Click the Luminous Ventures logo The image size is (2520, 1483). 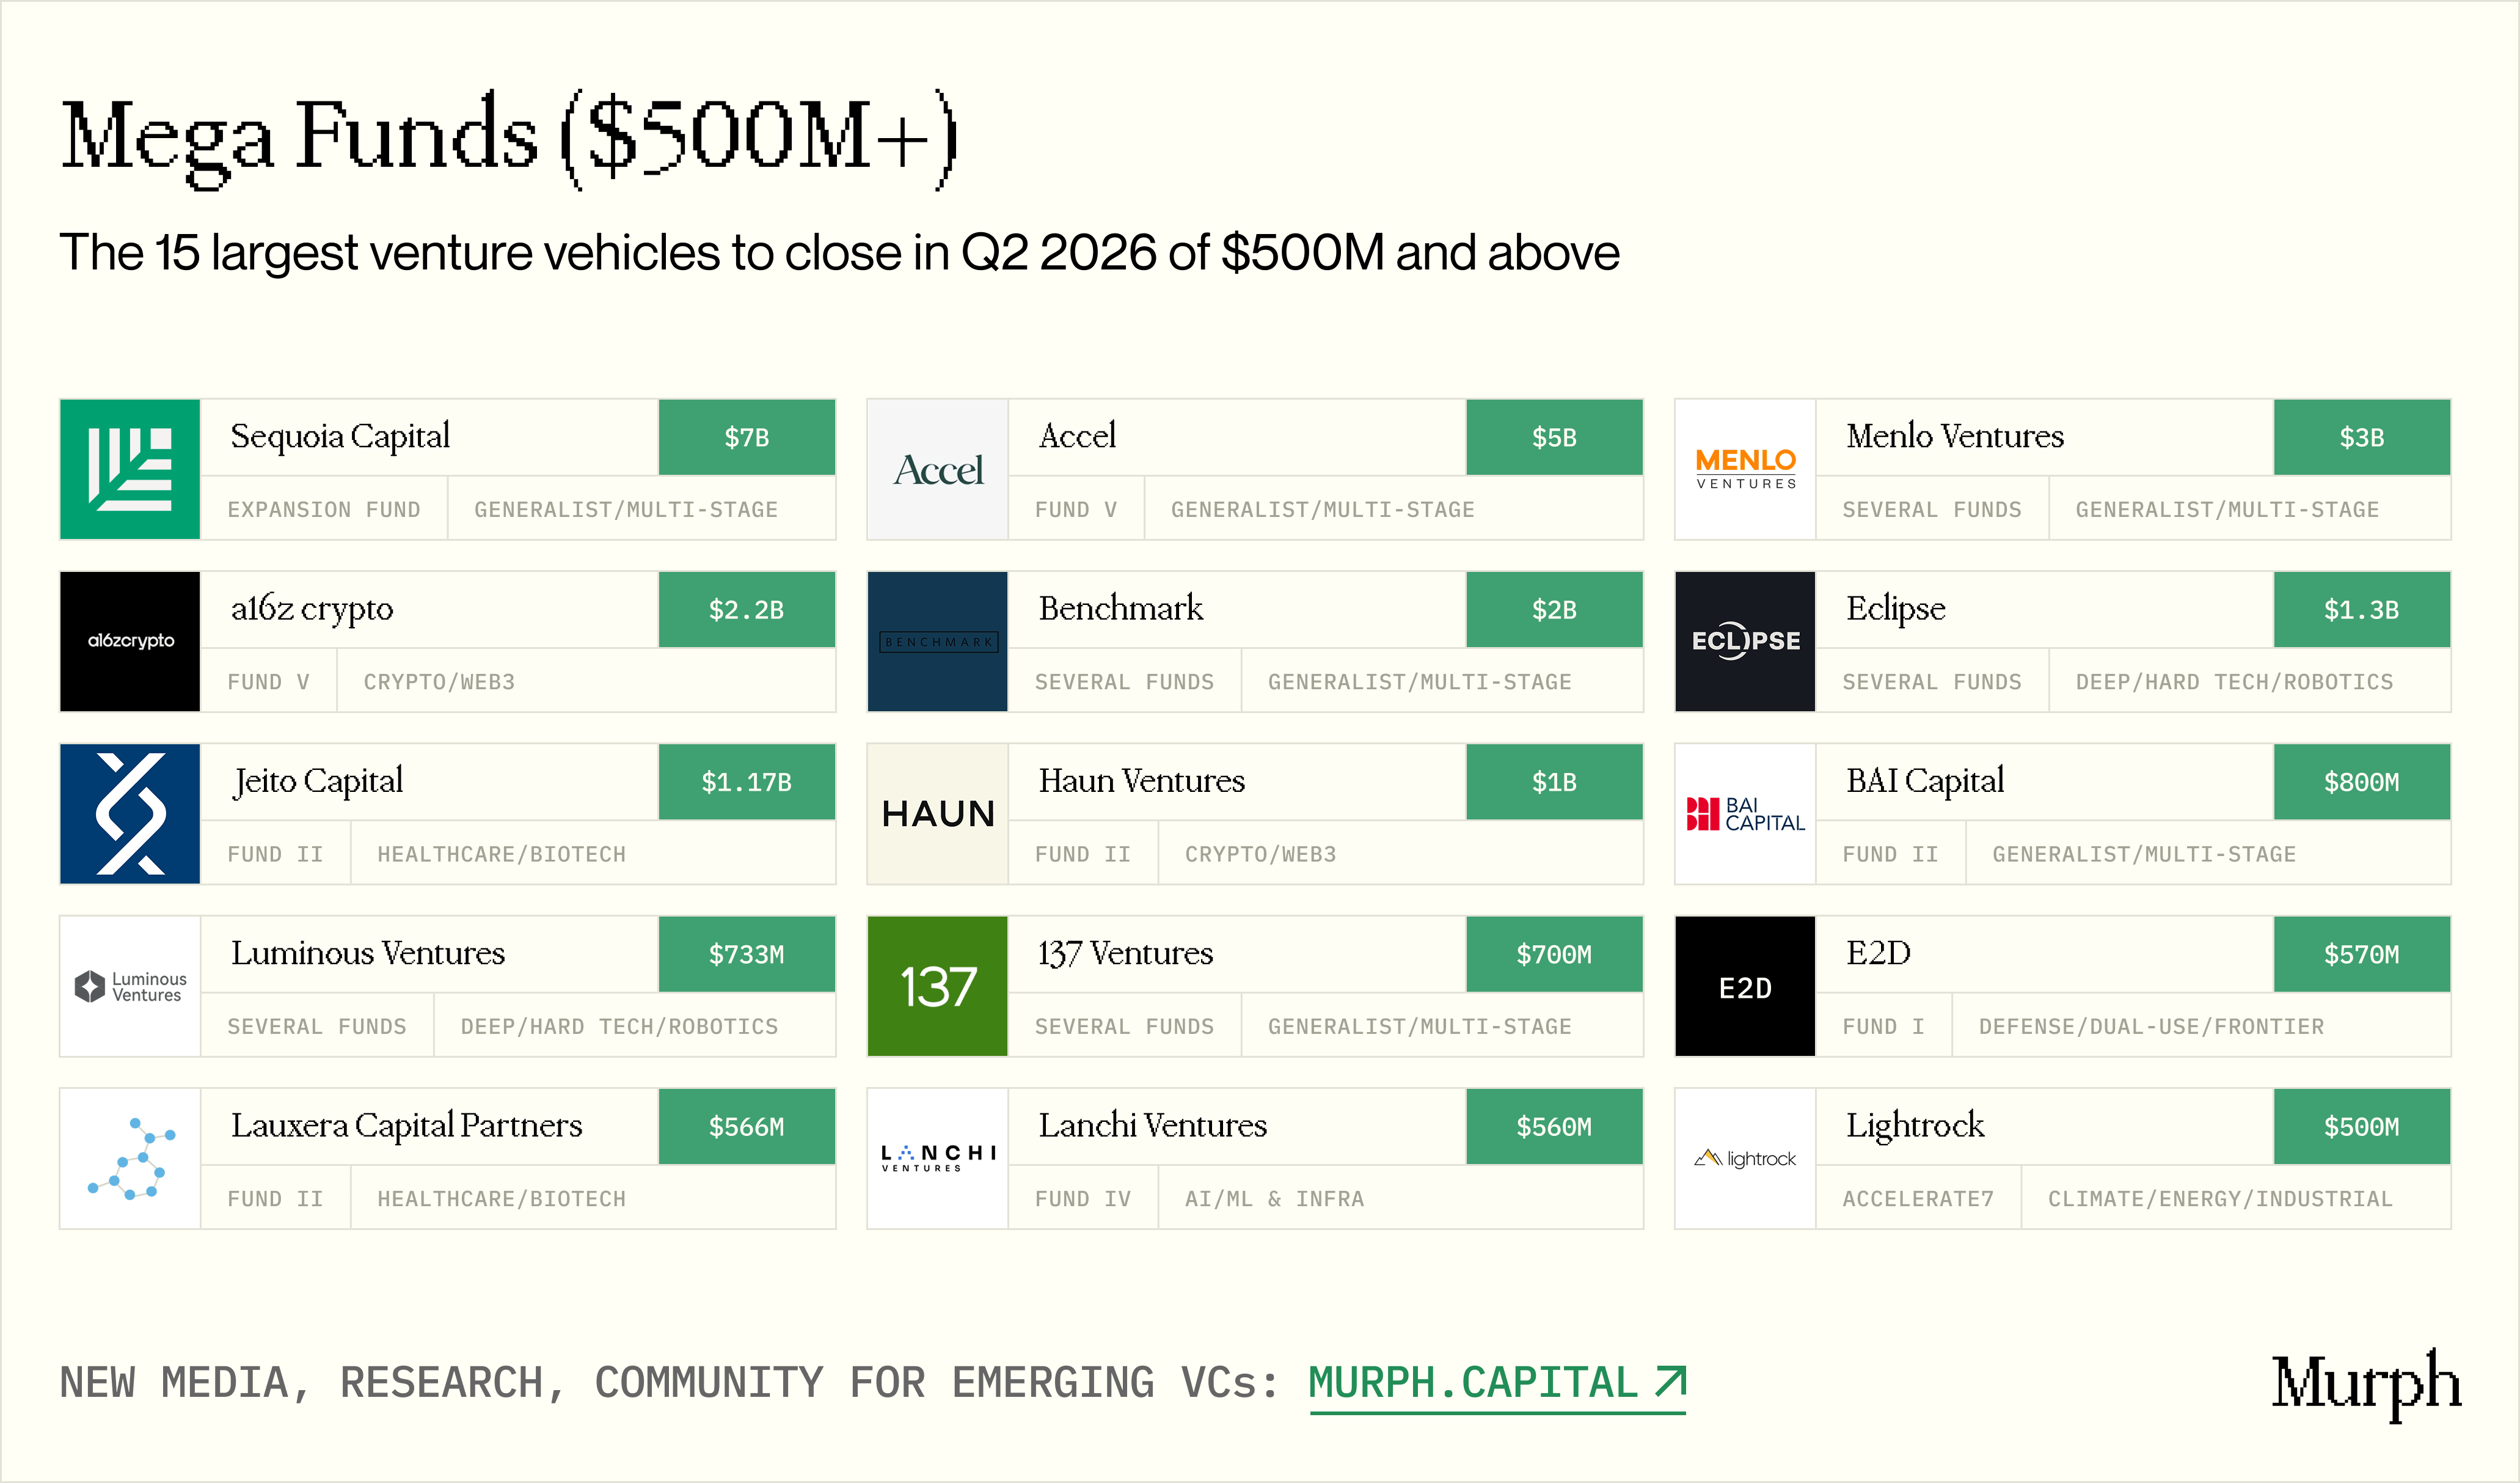tap(130, 986)
